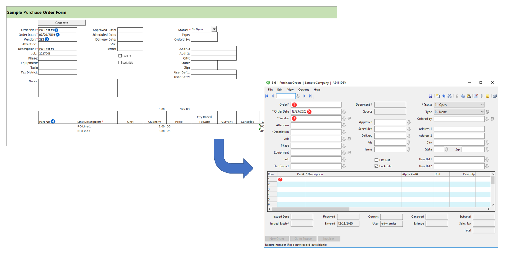Image resolution: width=505 pixels, height=257 pixels.
Task: Click the Invoices button
Action: pos(329,238)
